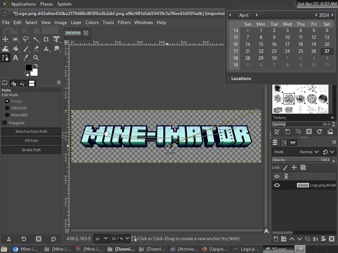Select the Unified Transform tool
This screenshot has width=338, height=253.
pos(56,40)
